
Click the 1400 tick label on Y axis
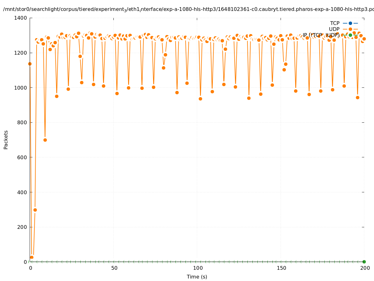[20, 18]
